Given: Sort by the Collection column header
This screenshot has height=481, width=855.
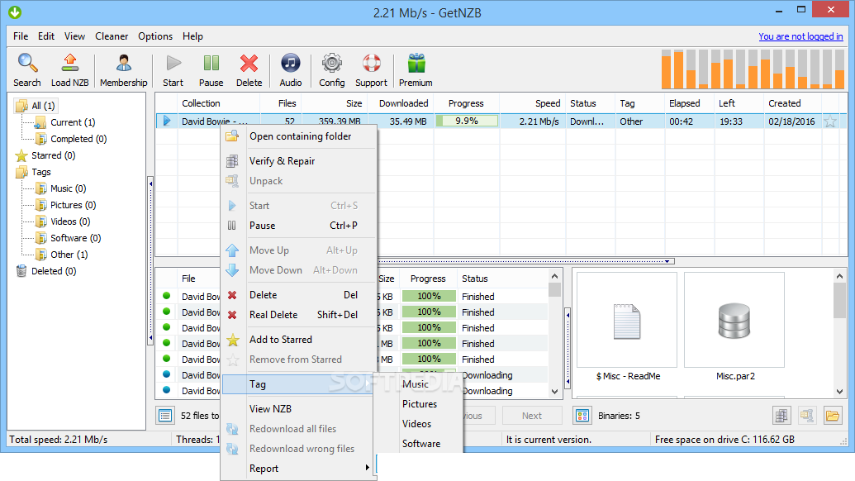Looking at the screenshot, I should [x=219, y=103].
